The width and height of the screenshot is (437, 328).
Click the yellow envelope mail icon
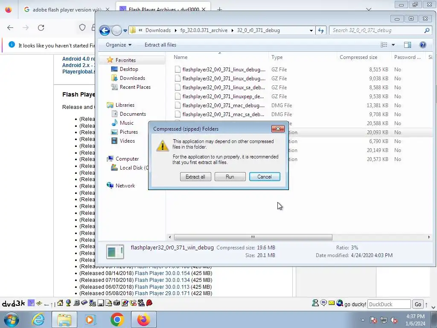[331, 303]
